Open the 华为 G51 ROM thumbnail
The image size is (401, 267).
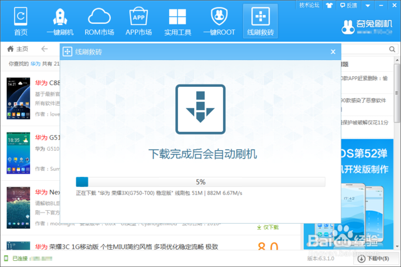[x=18, y=153]
